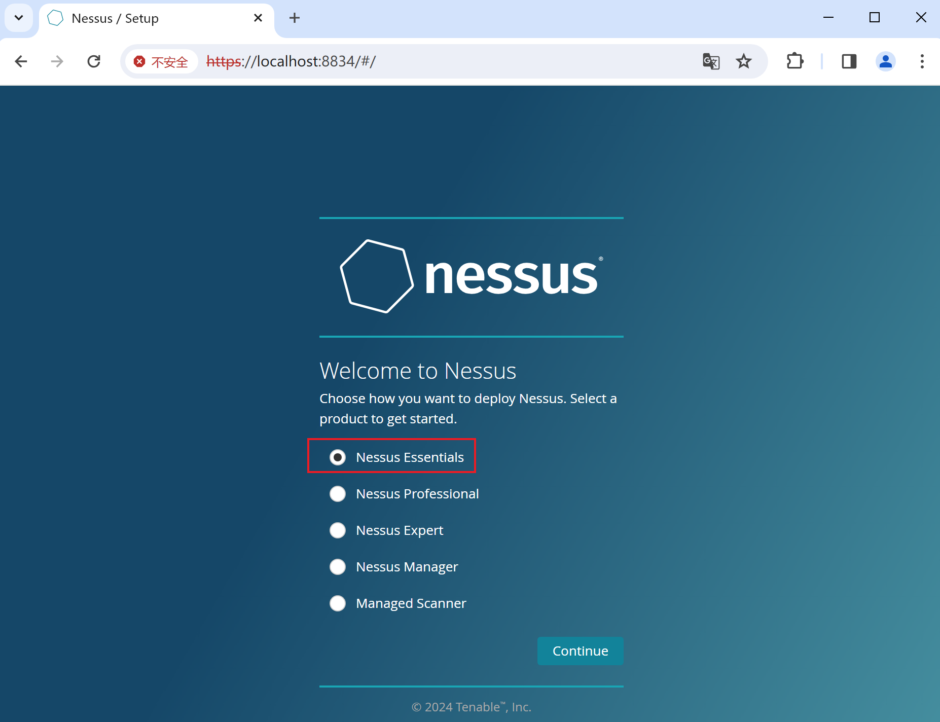940x722 pixels.
Task: Bookmark this page with the star icon
Action: pos(743,61)
